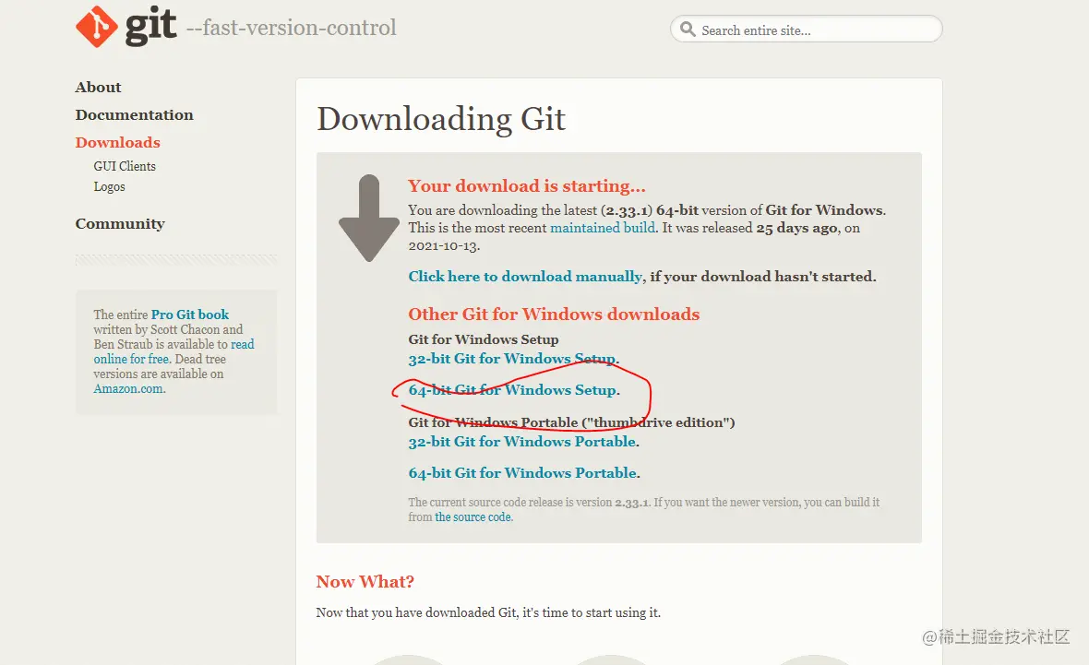Viewport: 1089px width, 665px height.
Task: Open the Documentation section
Action: (134, 114)
